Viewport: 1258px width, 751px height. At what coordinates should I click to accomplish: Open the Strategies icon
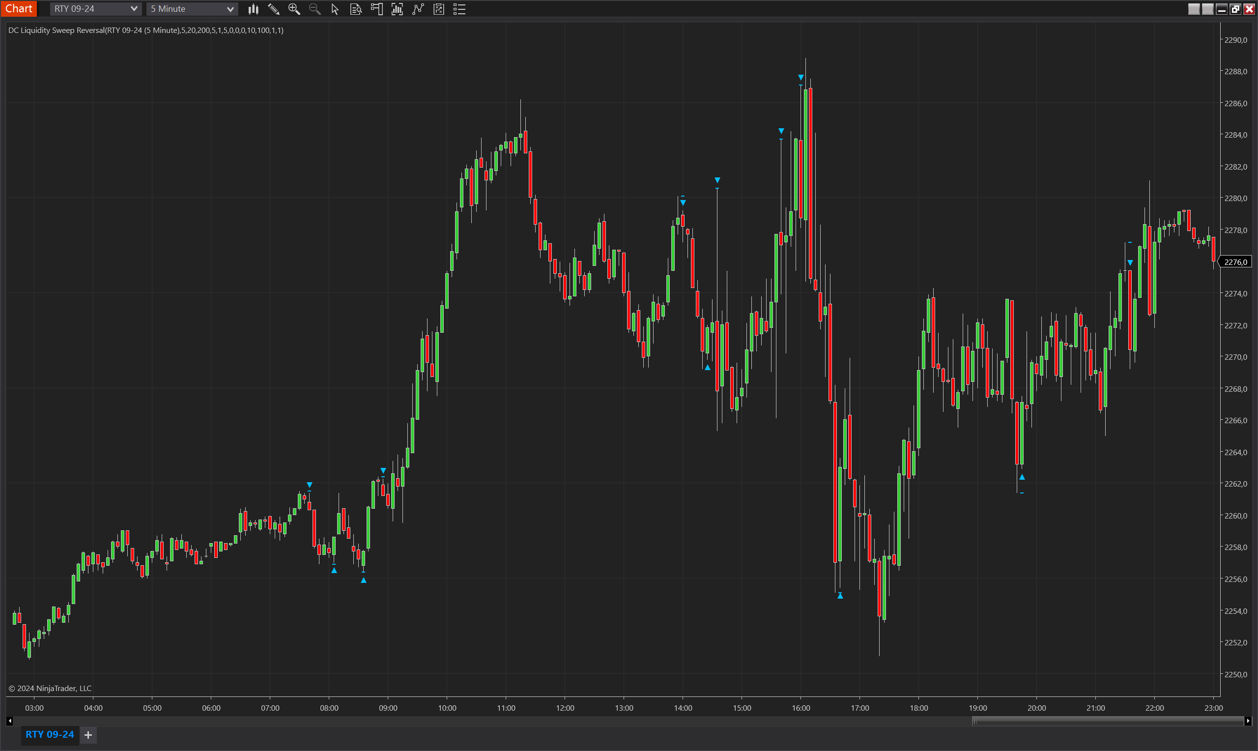coord(438,9)
